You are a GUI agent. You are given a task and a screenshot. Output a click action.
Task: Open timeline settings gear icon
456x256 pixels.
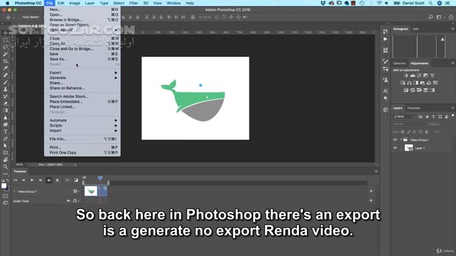[x=57, y=181]
